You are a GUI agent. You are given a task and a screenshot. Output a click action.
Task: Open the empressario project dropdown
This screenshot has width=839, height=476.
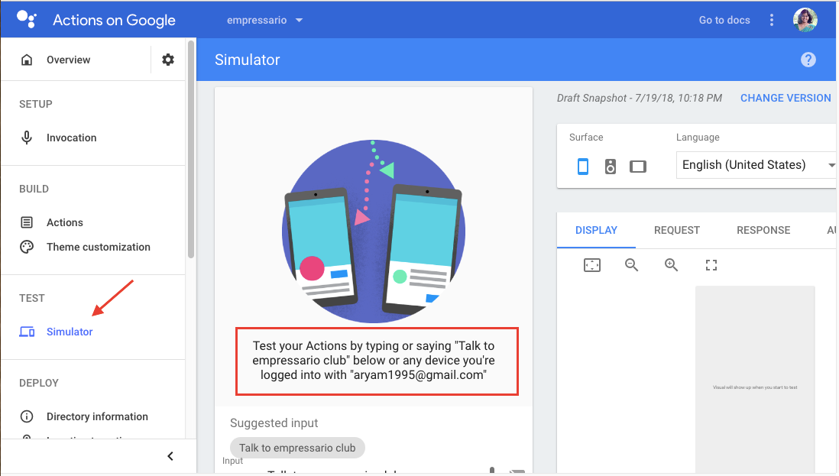(264, 21)
